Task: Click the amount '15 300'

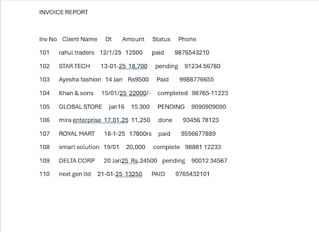Action: pyautogui.click(x=140, y=107)
